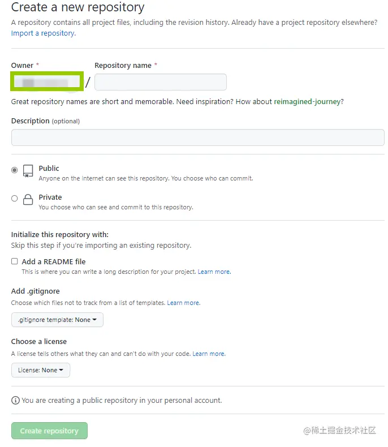Click the Private lock icon

click(x=28, y=200)
